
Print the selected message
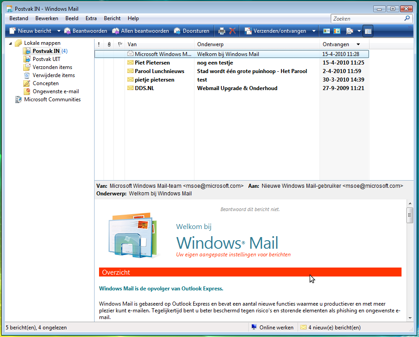point(221,31)
